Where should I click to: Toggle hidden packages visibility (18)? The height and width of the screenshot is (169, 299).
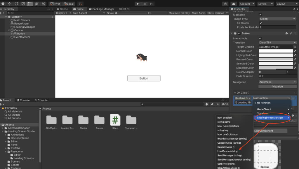pos(225,104)
